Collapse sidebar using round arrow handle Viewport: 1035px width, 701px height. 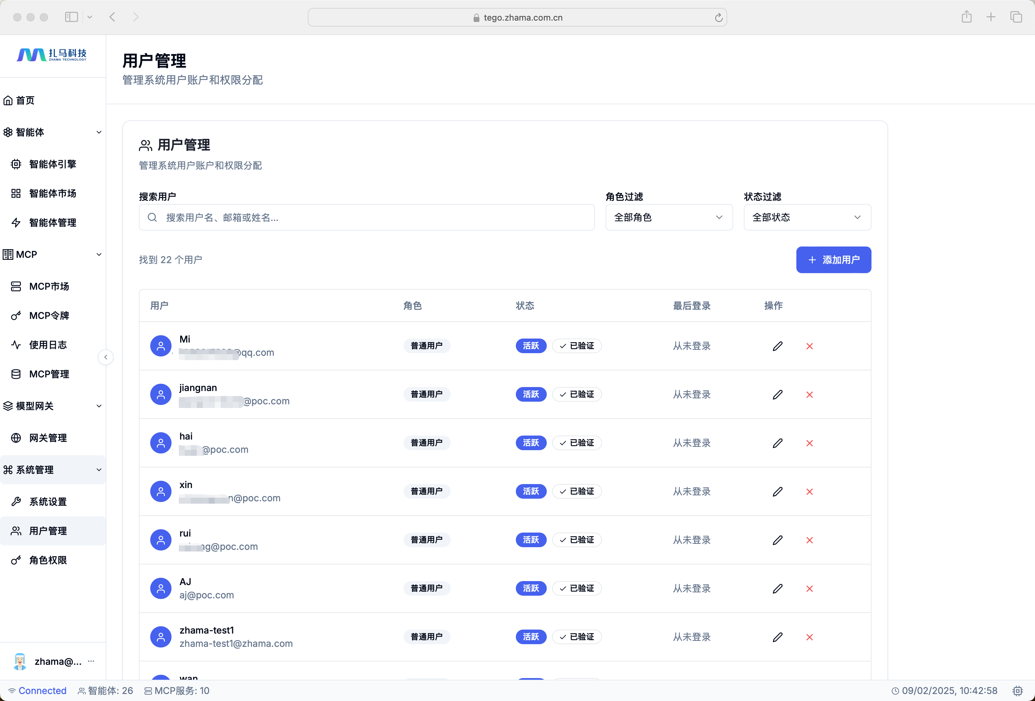(106, 357)
